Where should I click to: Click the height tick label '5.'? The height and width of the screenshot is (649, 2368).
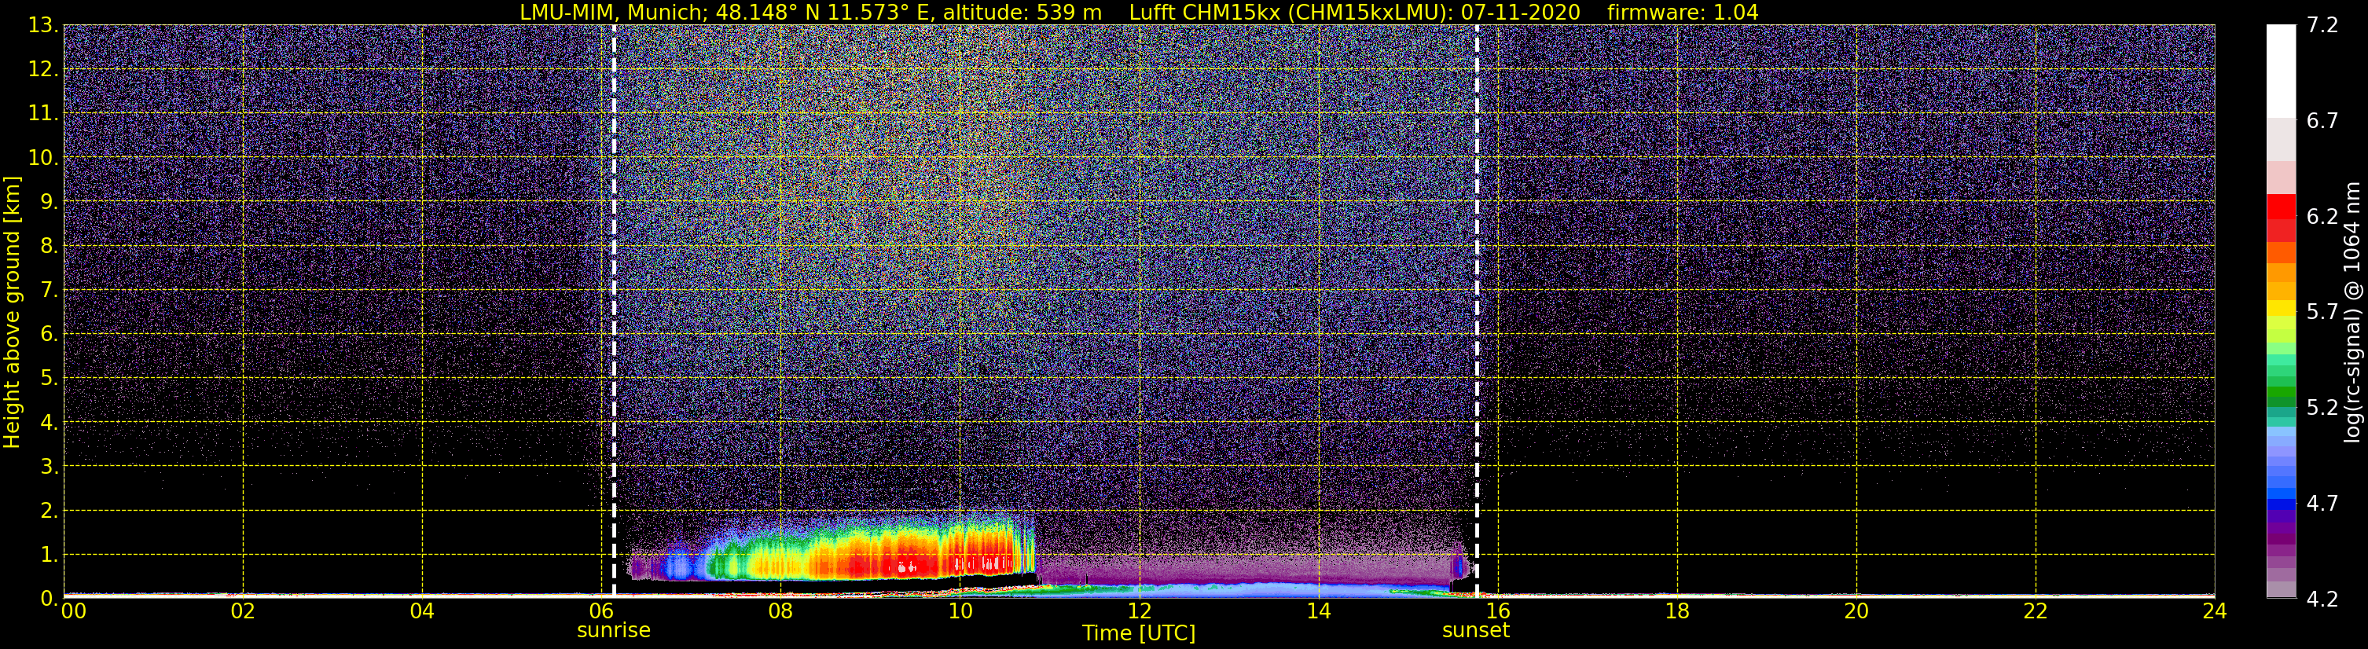(49, 378)
